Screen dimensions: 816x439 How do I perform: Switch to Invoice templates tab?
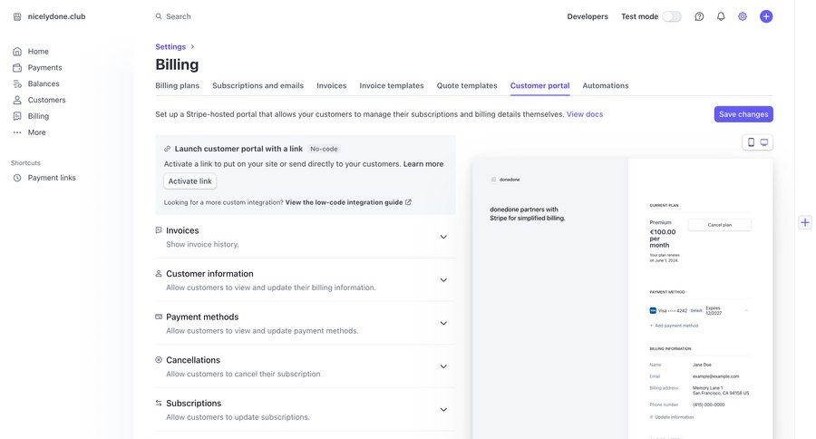[x=392, y=85]
